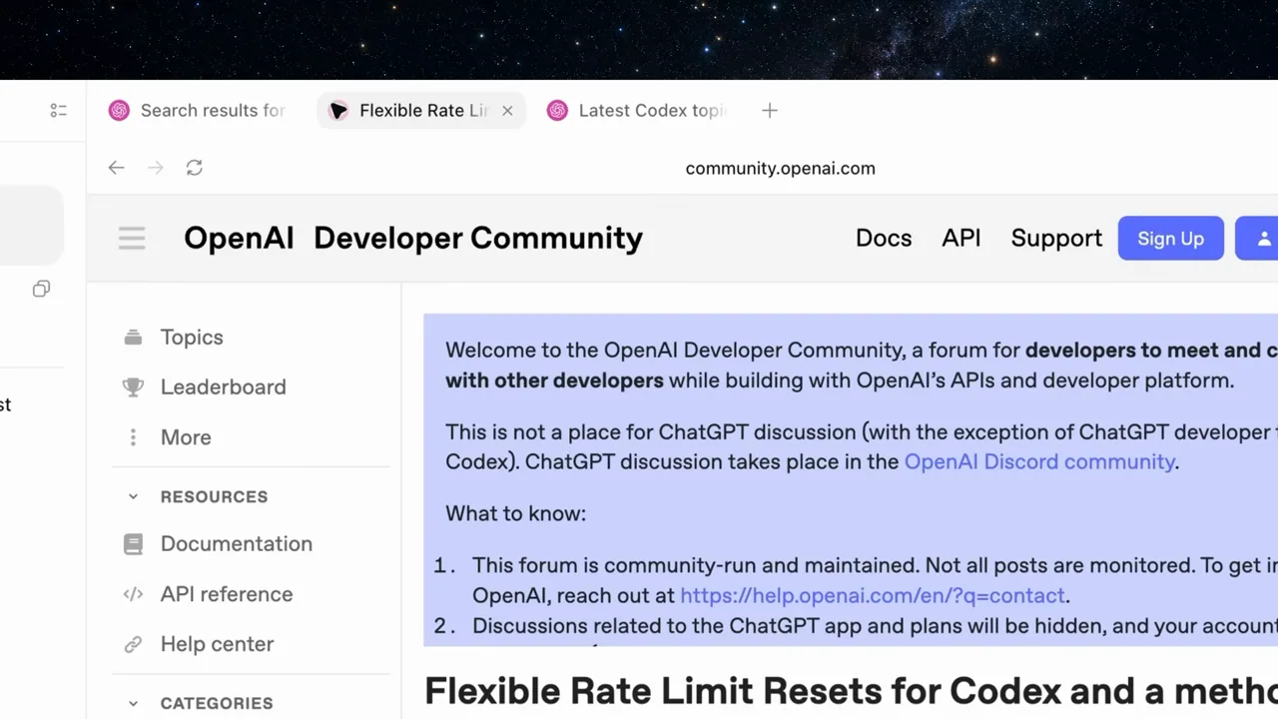Click the copy windows icon in the left panel

coord(41,289)
